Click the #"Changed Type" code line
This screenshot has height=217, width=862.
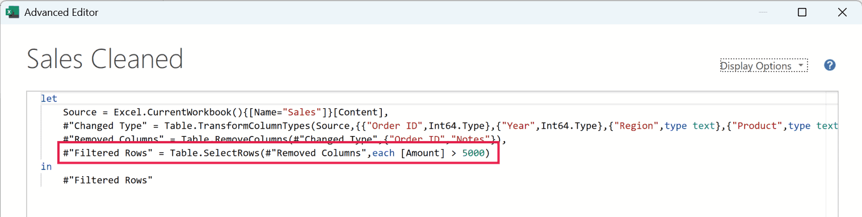[x=451, y=126]
